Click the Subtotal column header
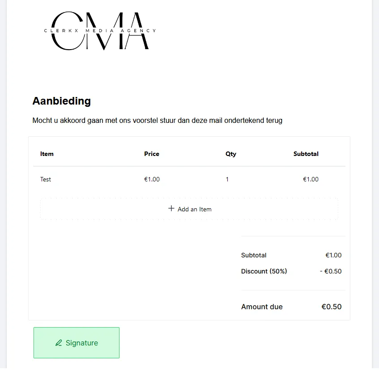The image size is (379, 370). coord(306,154)
